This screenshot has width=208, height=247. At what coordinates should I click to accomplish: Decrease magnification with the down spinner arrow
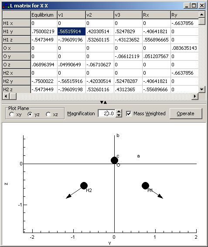119,115
